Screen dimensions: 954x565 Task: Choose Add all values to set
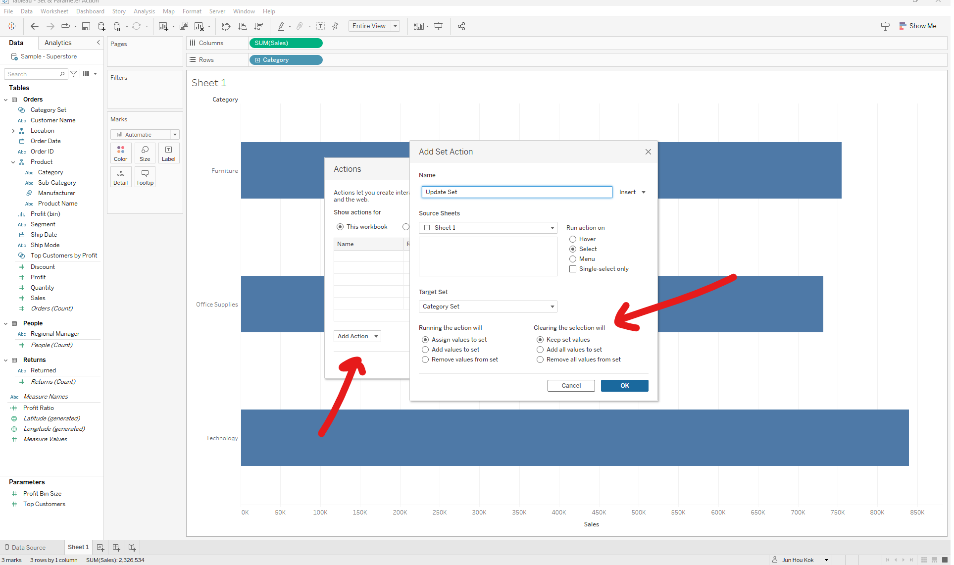pyautogui.click(x=540, y=350)
